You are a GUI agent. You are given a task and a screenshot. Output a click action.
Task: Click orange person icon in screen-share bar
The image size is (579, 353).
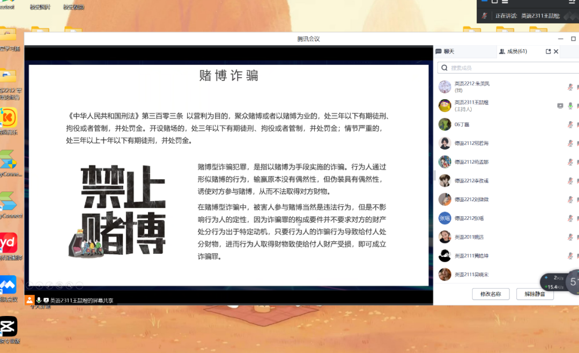coord(29,300)
